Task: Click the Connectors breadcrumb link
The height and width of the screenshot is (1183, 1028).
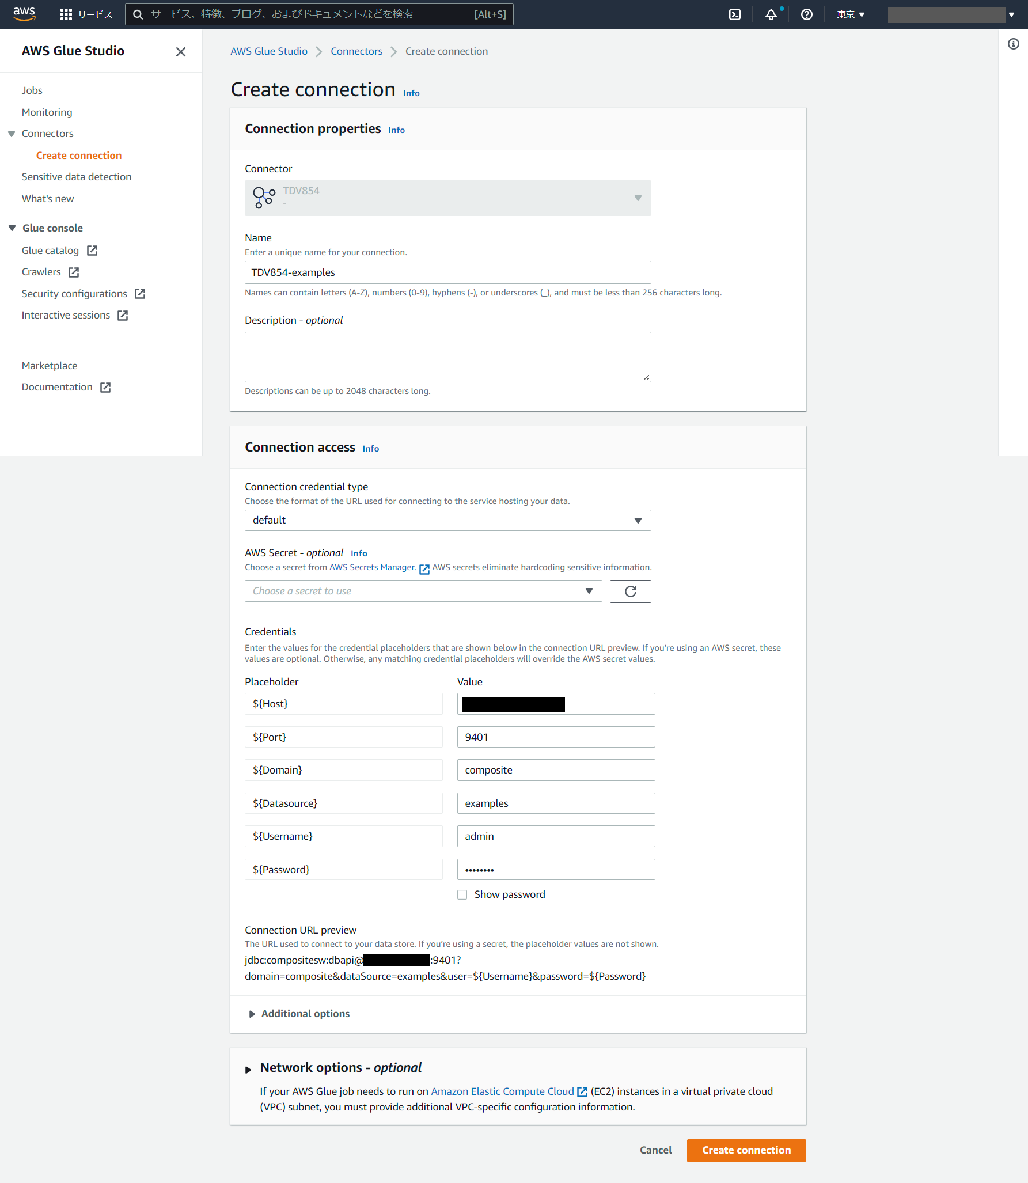Action: click(x=356, y=51)
